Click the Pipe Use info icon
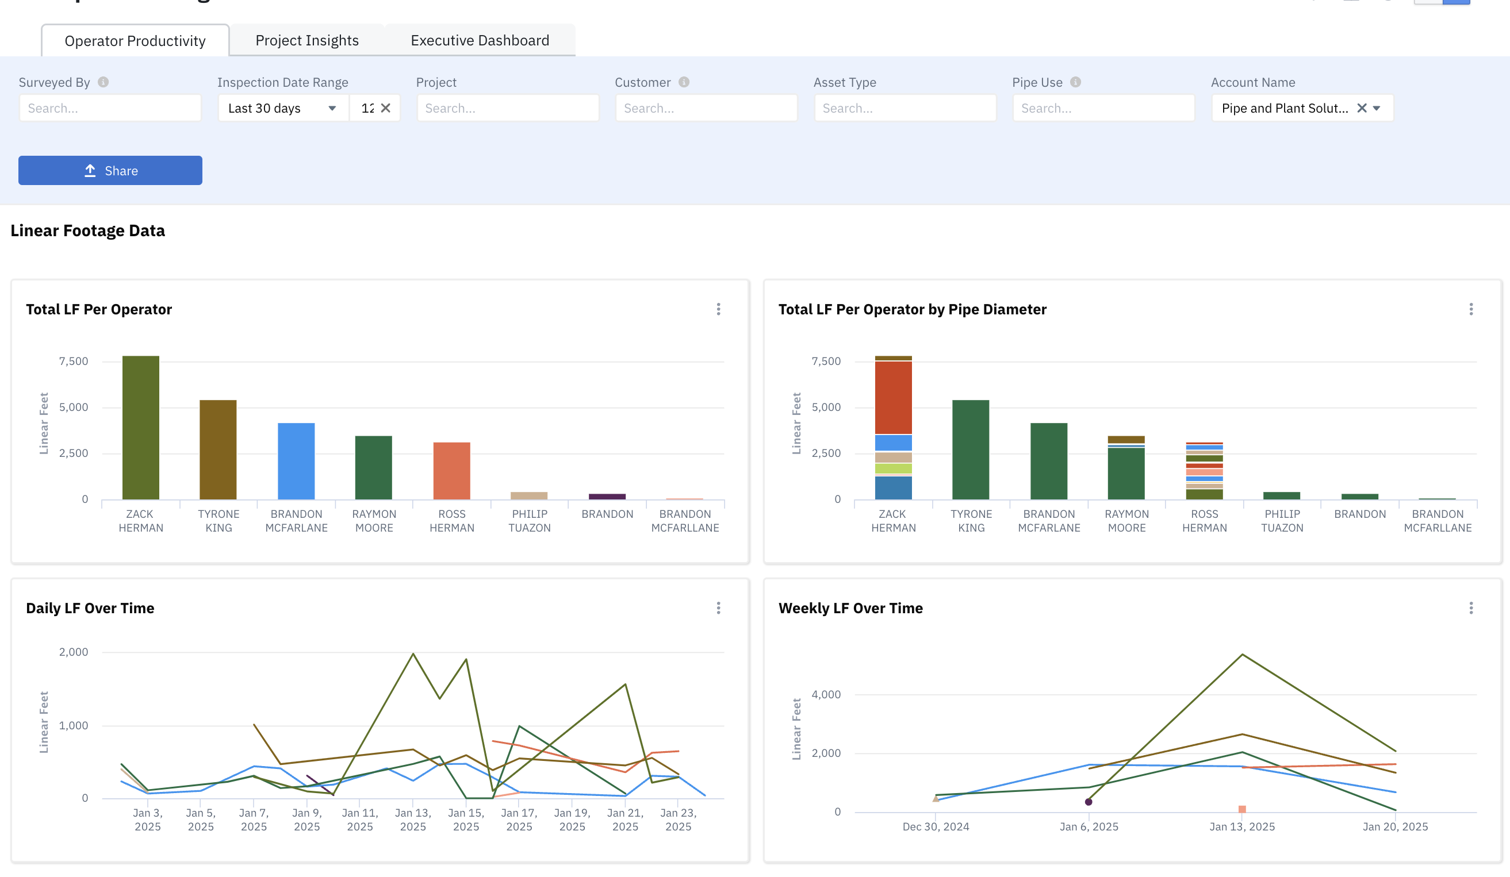The image size is (1510, 877). [1076, 82]
